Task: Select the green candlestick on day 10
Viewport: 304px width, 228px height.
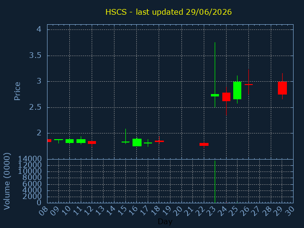Action: tap(69, 141)
